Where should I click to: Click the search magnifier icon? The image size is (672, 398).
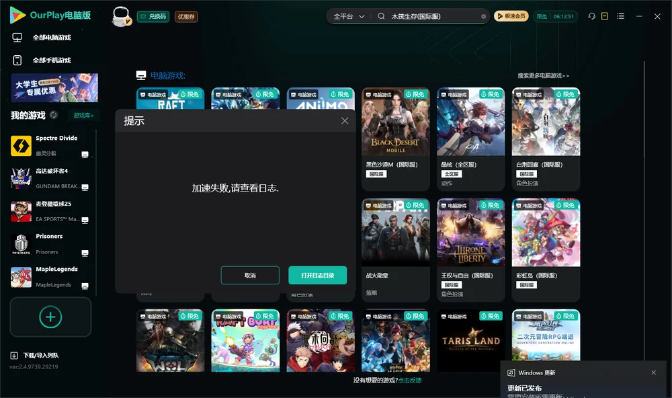coord(381,16)
